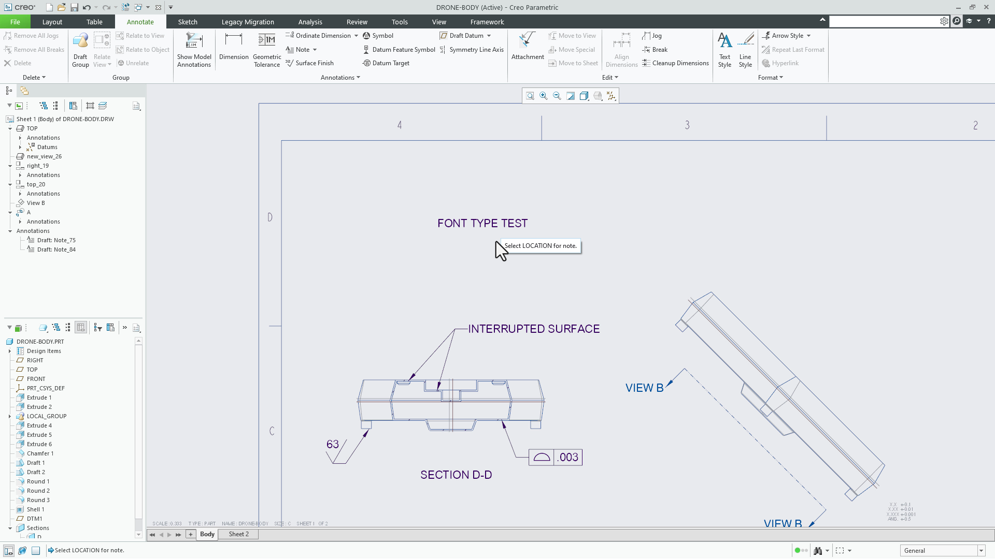Click the Datum Target tool
The width and height of the screenshot is (995, 559).
pos(386,63)
